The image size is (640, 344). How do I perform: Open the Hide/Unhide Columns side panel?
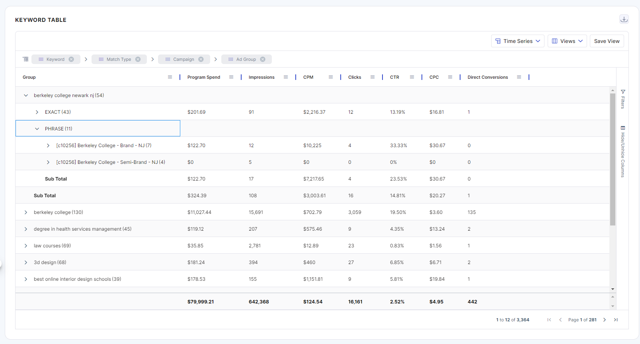[623, 152]
